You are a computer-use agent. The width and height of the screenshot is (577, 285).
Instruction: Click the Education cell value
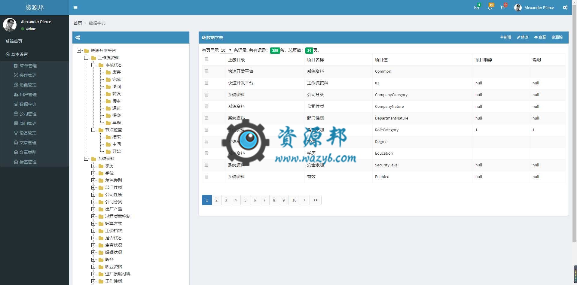[x=384, y=153]
